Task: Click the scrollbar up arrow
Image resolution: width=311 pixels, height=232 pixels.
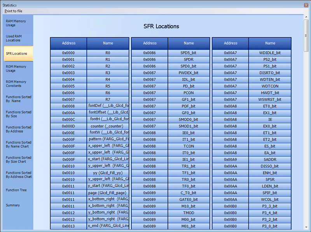Action: click(306, 17)
